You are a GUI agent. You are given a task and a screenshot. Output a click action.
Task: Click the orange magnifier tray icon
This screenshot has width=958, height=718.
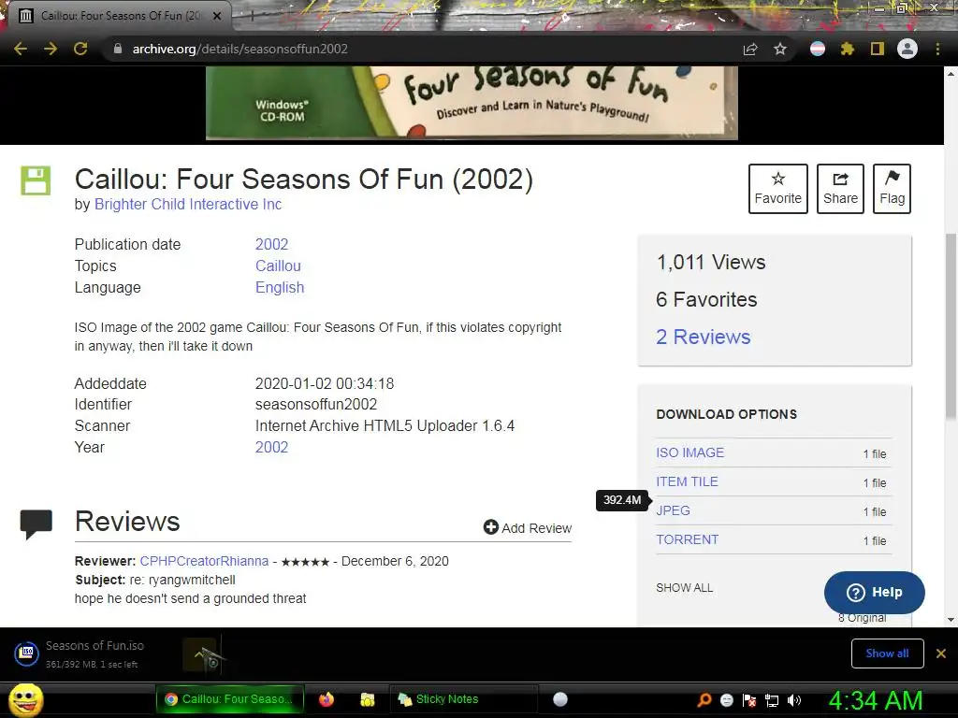[x=704, y=699]
